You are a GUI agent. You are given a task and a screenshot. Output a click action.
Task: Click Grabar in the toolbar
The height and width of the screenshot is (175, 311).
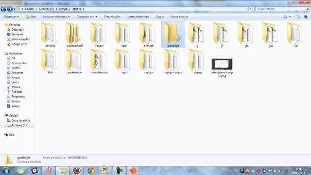(160, 17)
